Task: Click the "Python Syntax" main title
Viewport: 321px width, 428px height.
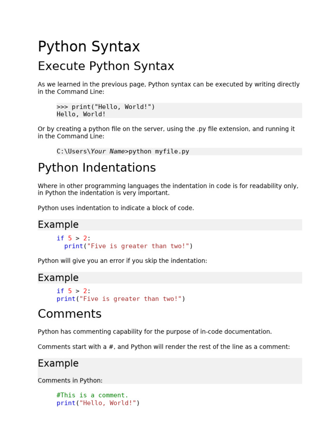Action: (89, 47)
